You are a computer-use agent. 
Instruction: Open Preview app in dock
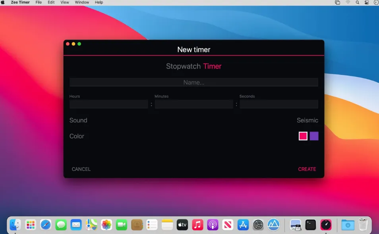pos(295,224)
